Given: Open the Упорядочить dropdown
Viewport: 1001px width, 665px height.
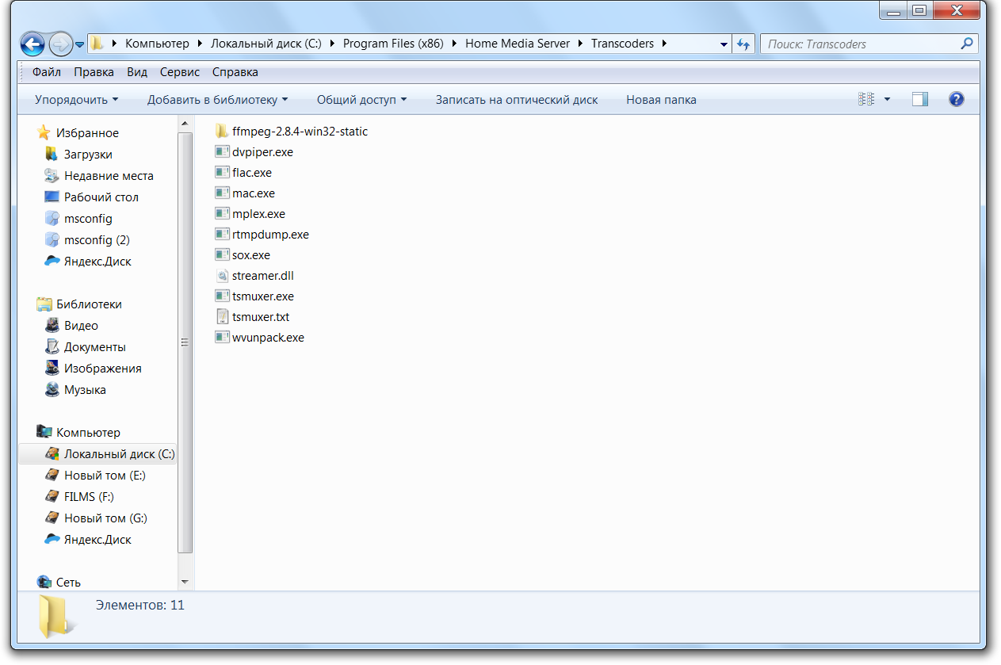Looking at the screenshot, I should (x=77, y=100).
